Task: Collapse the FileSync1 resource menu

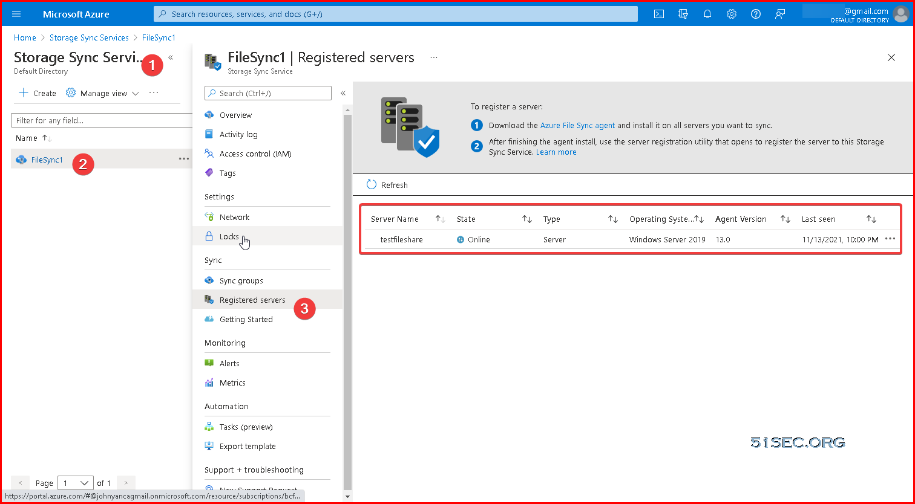Action: click(343, 93)
